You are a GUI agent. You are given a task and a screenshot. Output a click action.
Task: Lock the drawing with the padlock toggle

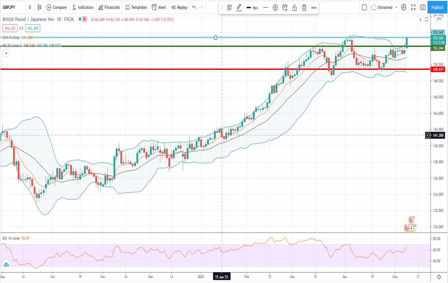(x=294, y=8)
